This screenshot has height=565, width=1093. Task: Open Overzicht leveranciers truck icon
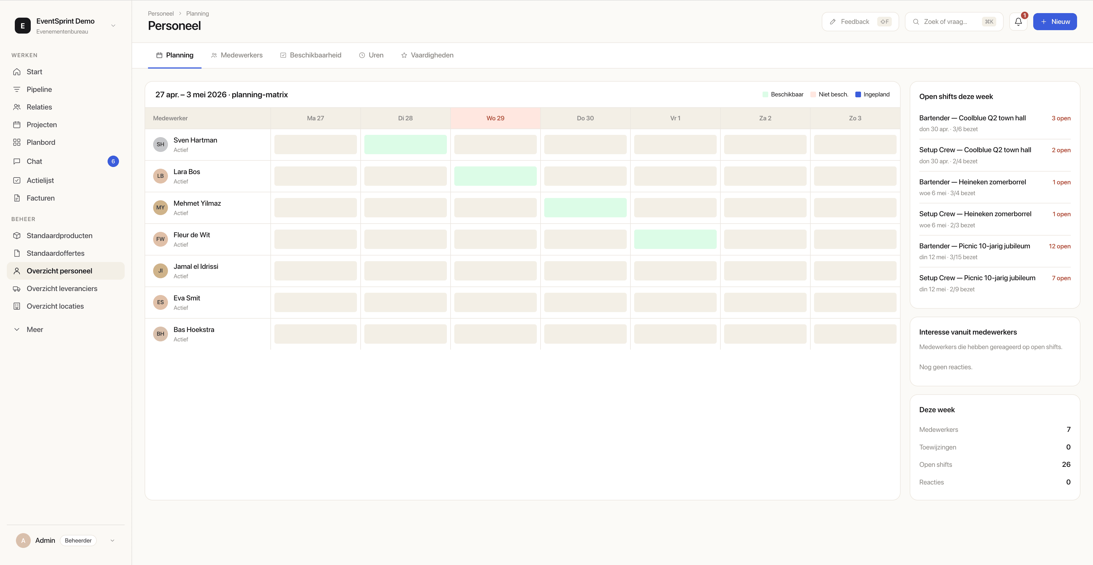click(x=17, y=289)
